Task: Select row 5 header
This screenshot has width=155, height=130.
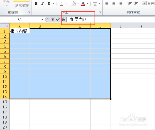Action: (x=5, y=51)
